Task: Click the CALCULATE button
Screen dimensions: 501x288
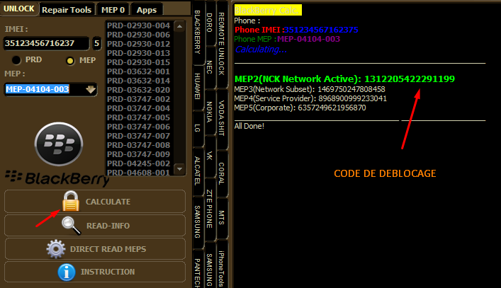Action: (95, 201)
